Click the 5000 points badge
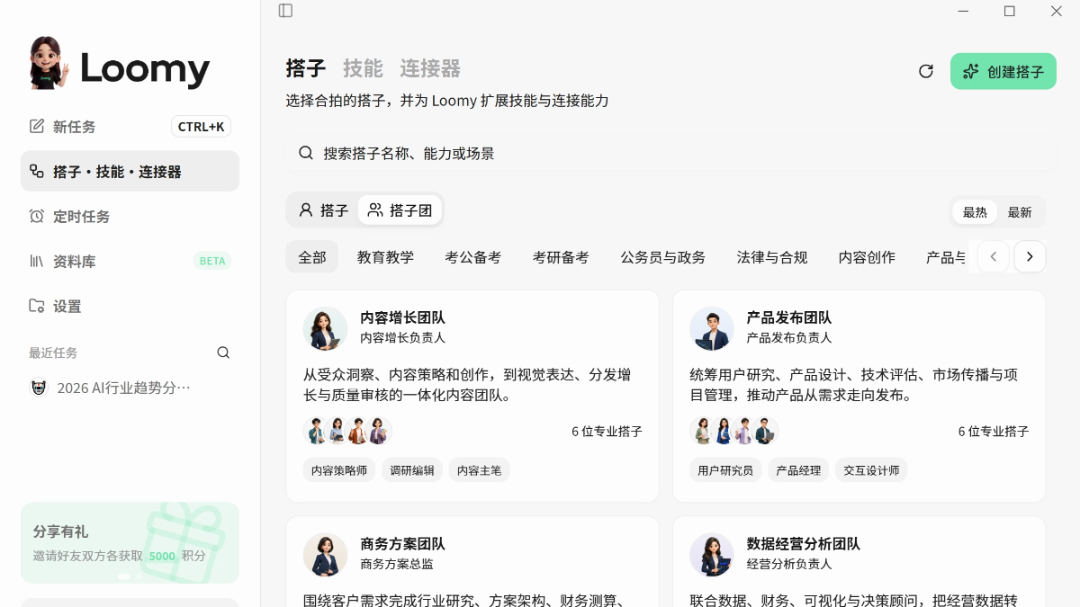Screen dimensions: 1080x607 [x=162, y=556]
